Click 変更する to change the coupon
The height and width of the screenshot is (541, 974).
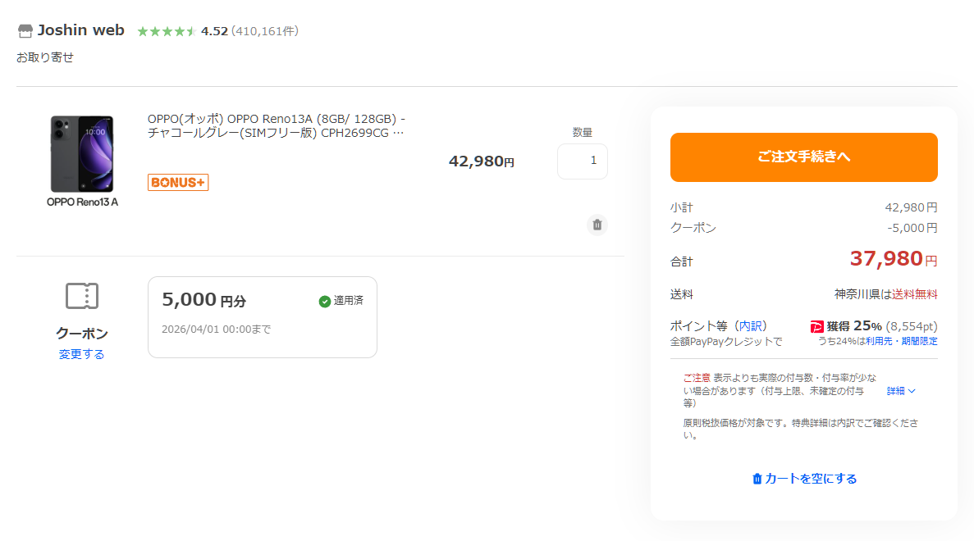tap(81, 354)
